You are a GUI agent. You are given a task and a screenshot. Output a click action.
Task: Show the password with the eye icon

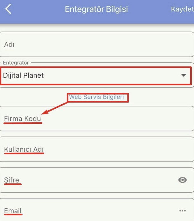[182, 180]
